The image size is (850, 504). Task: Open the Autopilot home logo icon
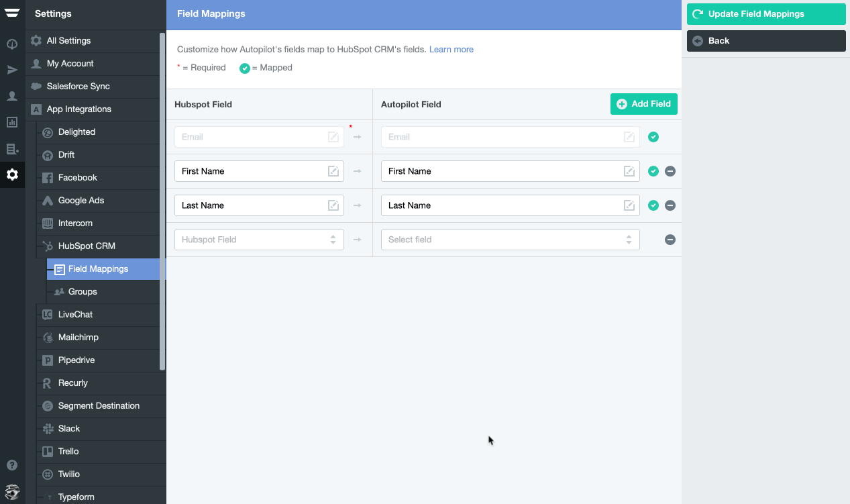pyautogui.click(x=11, y=13)
